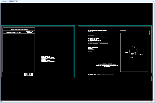Click the horizontal scrollbar left arrow
The image size is (155, 103).
(x=1, y=101)
